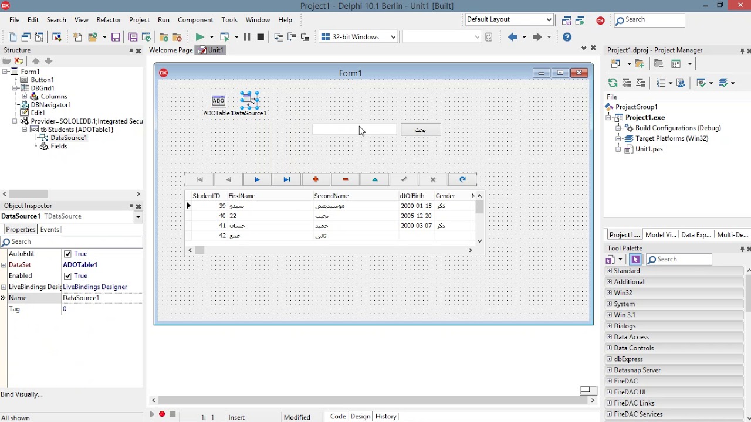The height and width of the screenshot is (422, 751).
Task: Click Structure pane Move Up arrow
Action: click(x=36, y=61)
